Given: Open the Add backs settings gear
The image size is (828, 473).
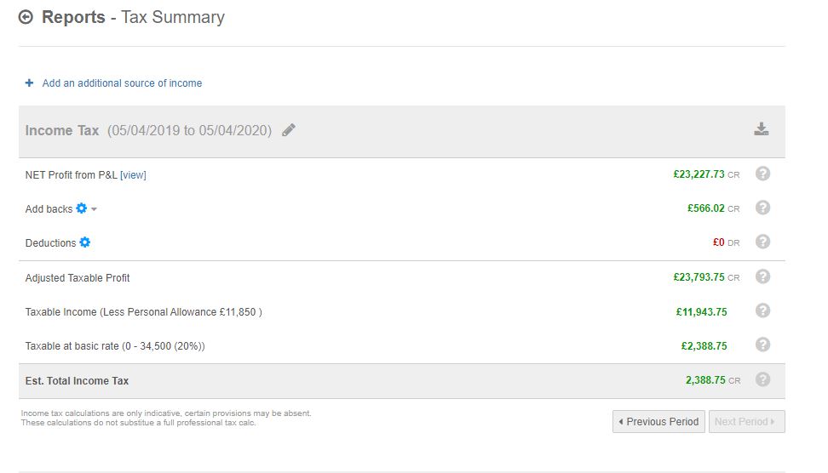Looking at the screenshot, I should click(82, 208).
